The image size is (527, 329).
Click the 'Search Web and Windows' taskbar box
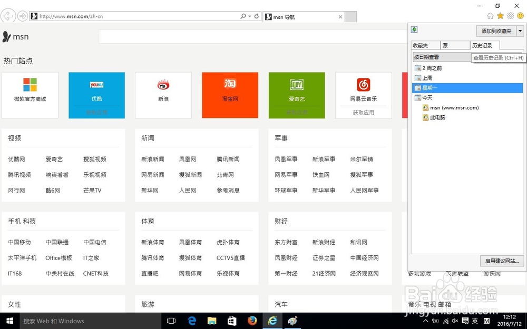tap(91, 321)
